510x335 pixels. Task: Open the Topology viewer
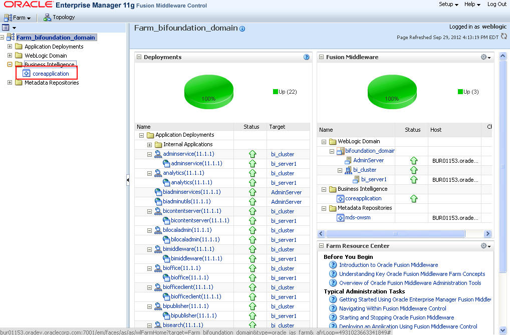coord(59,17)
